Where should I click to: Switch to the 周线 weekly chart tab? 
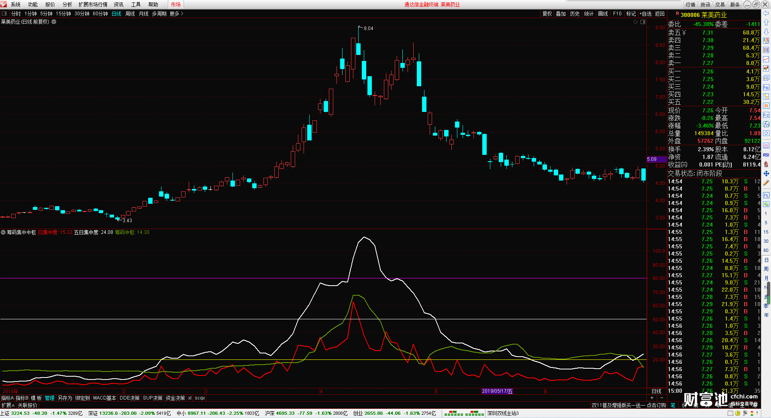click(130, 14)
